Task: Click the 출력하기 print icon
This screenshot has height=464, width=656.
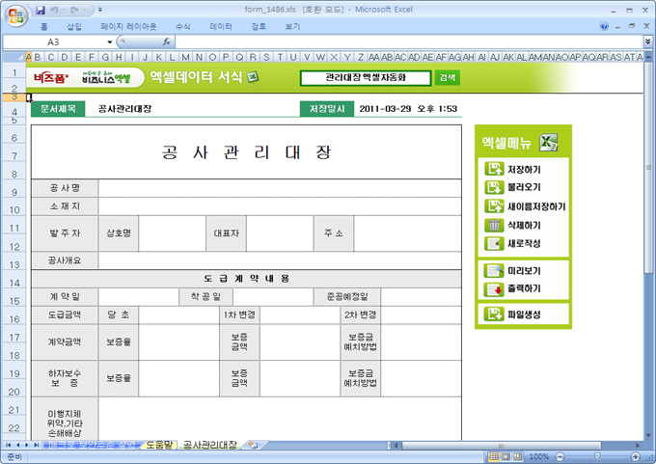Action: [x=494, y=289]
